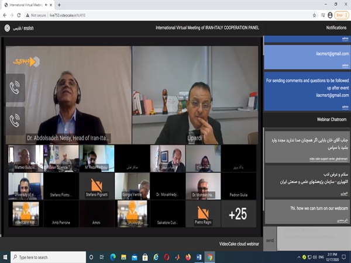The image size is (351, 263).
Task: Select Stefano Piotto participant tile
Action: coord(61,186)
